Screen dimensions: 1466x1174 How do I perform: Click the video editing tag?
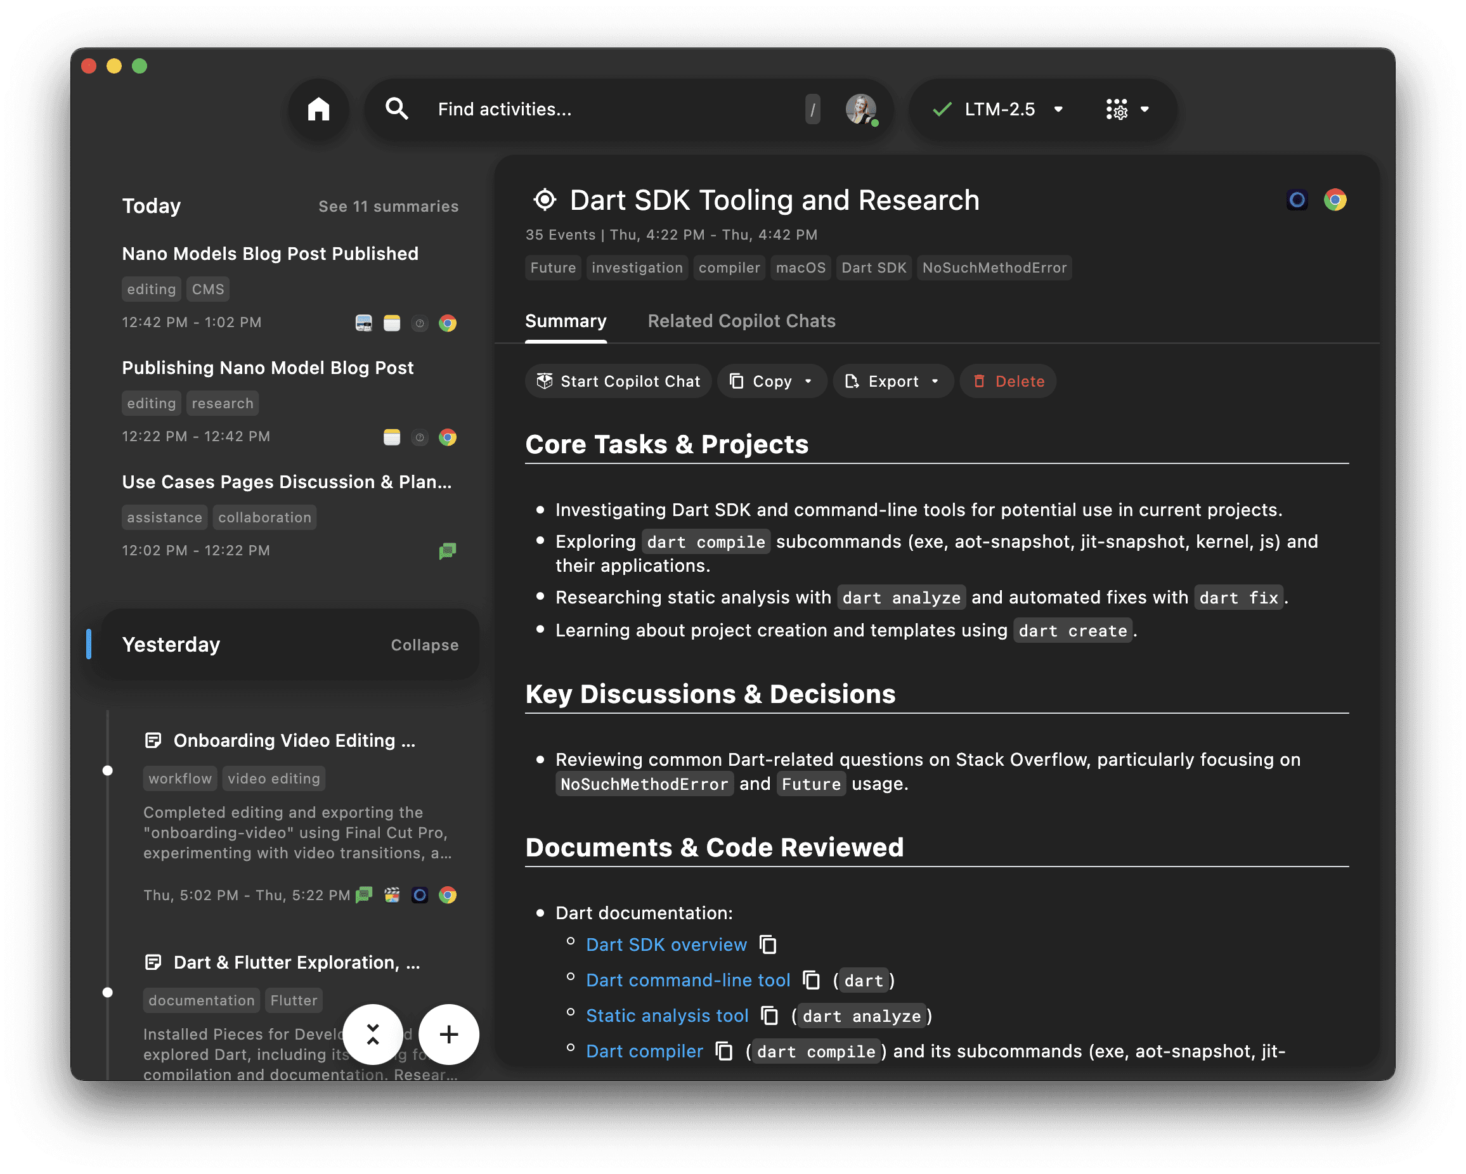(273, 778)
